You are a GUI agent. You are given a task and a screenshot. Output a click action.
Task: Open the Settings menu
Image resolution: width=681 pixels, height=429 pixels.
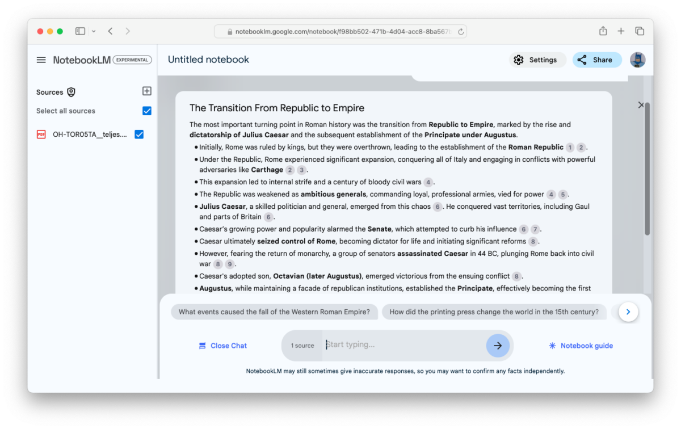[x=536, y=60]
